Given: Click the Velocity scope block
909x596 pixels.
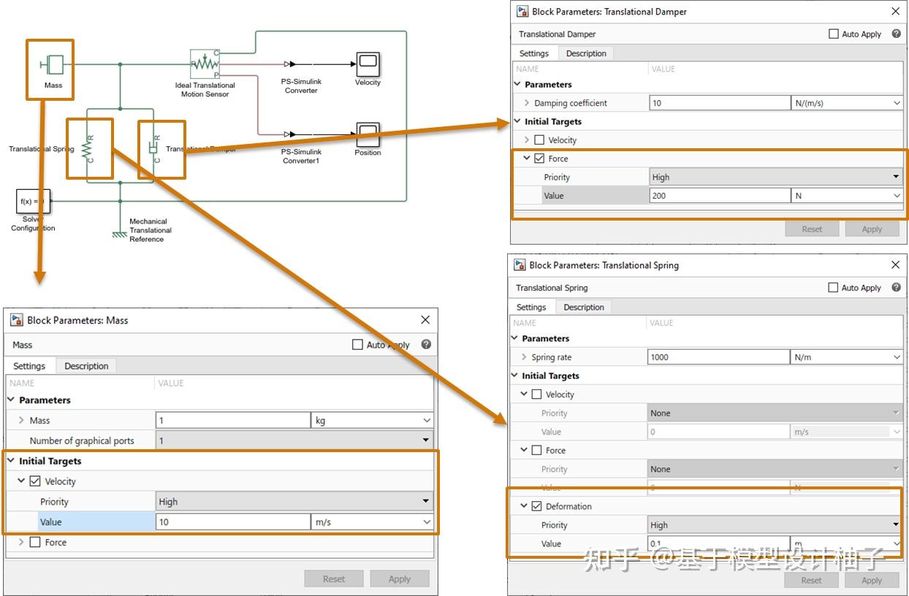Looking at the screenshot, I should 368,64.
